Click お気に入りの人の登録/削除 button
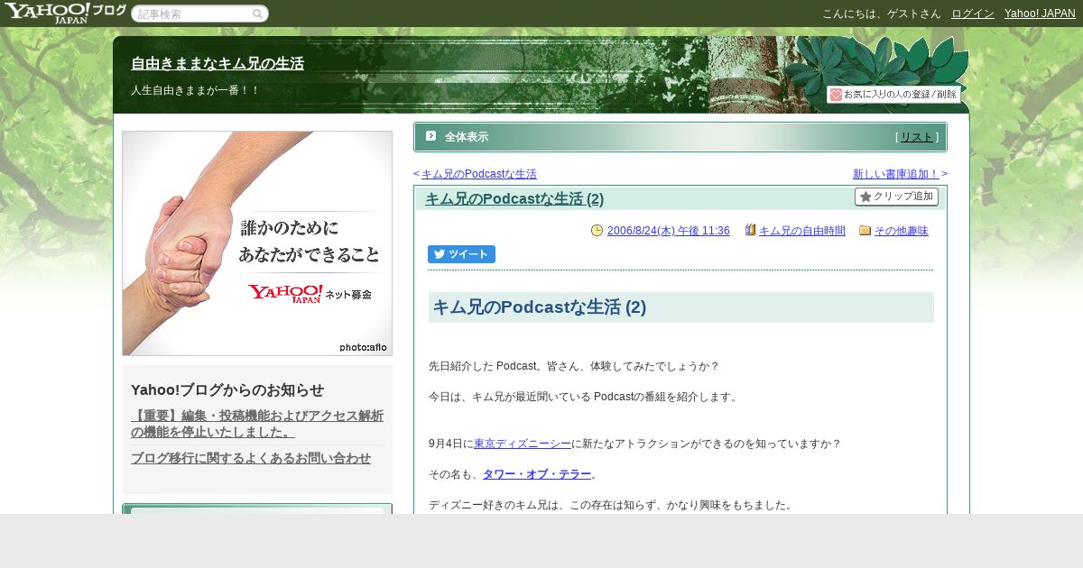The image size is (1083, 568). coord(893,95)
